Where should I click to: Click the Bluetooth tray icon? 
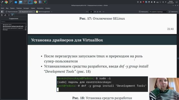[163, 2]
